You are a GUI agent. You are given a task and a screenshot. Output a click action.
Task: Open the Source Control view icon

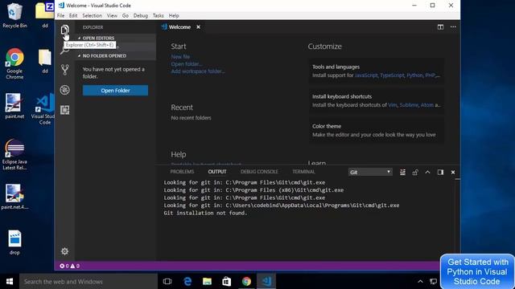point(64,70)
